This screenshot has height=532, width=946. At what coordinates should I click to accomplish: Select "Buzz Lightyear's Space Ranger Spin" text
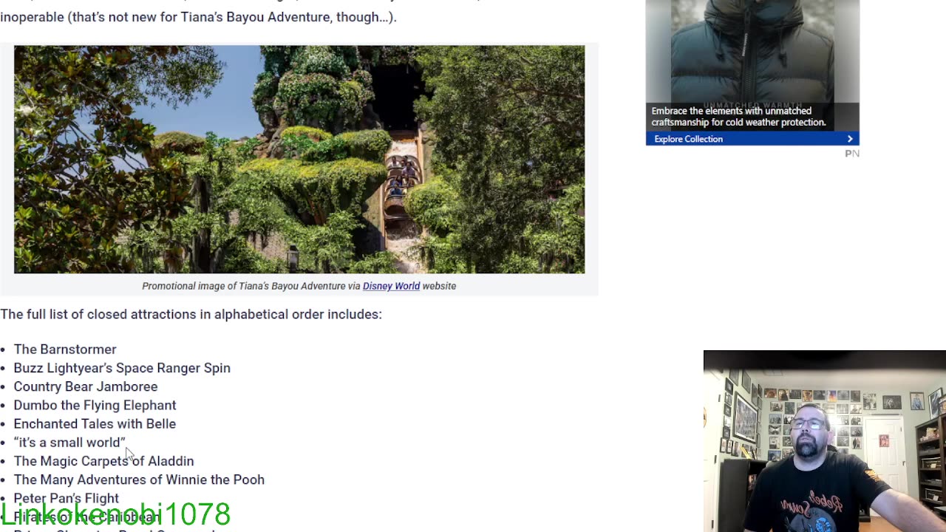click(x=122, y=368)
